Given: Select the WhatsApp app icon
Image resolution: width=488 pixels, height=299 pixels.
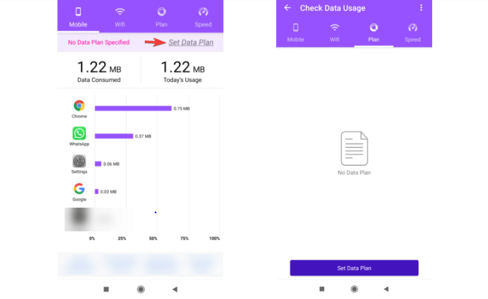Looking at the screenshot, I should point(79,134).
